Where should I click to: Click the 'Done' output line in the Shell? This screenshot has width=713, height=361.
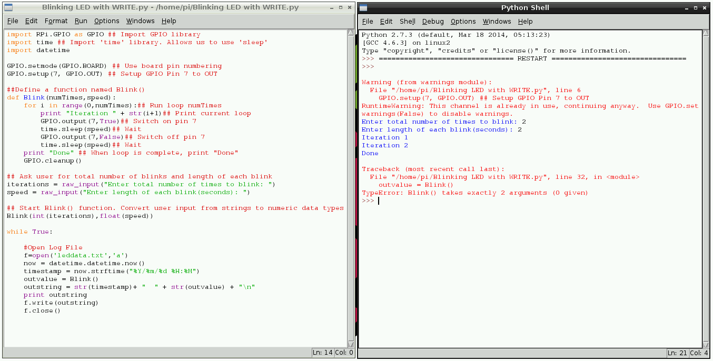[x=370, y=153]
